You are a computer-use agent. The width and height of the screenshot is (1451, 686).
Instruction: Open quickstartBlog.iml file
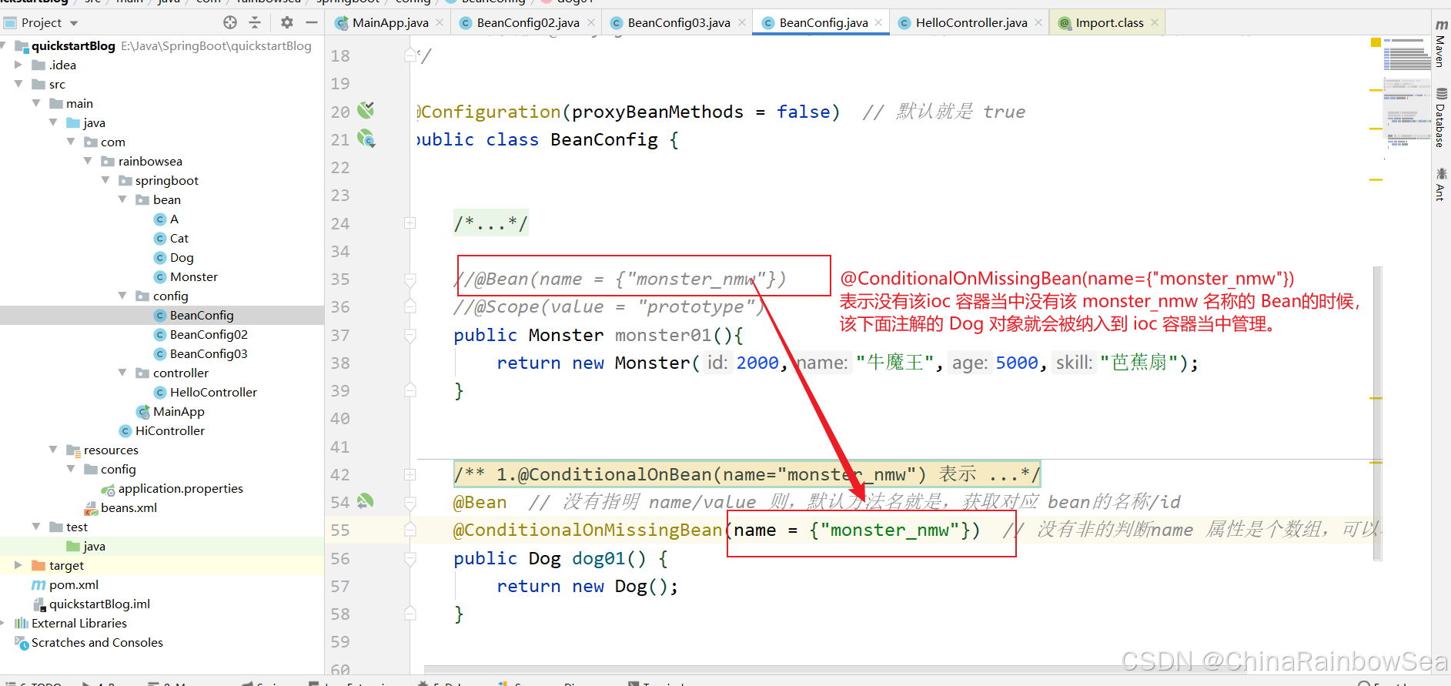[x=91, y=604]
